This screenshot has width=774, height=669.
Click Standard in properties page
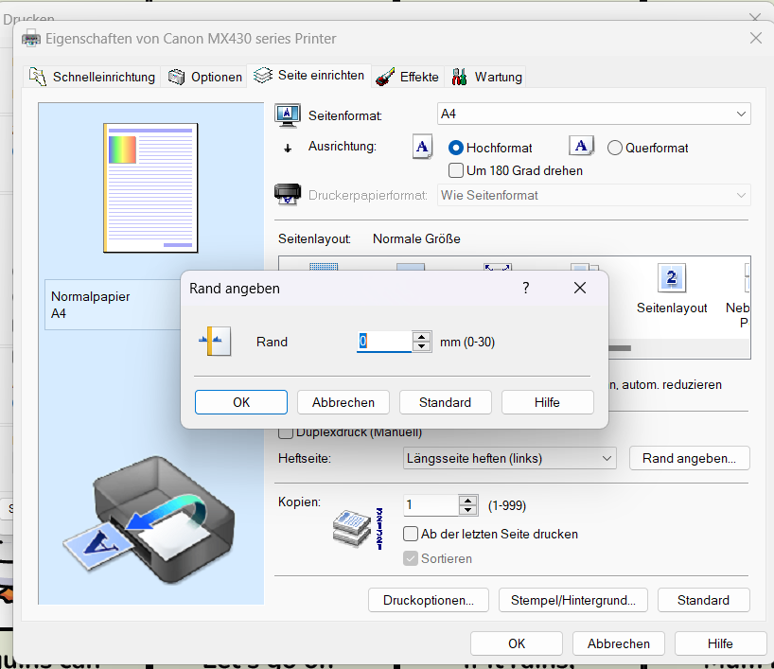click(x=703, y=600)
